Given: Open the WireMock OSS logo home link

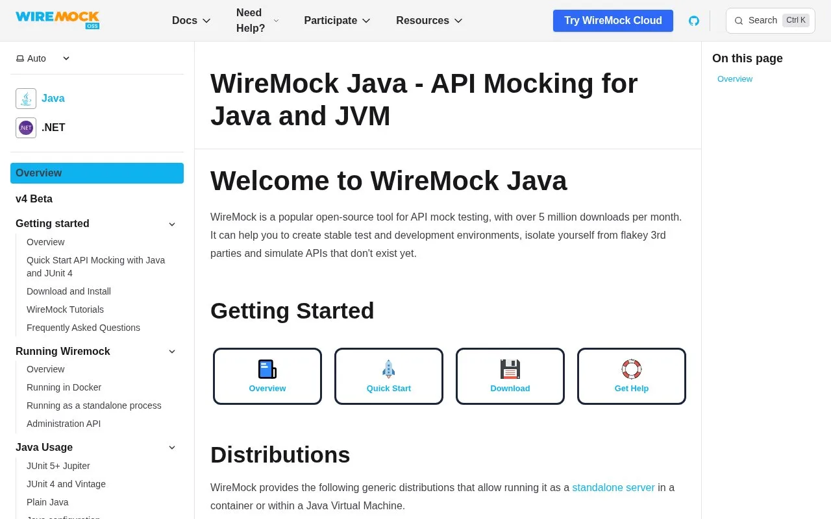Looking at the screenshot, I should pyautogui.click(x=57, y=20).
